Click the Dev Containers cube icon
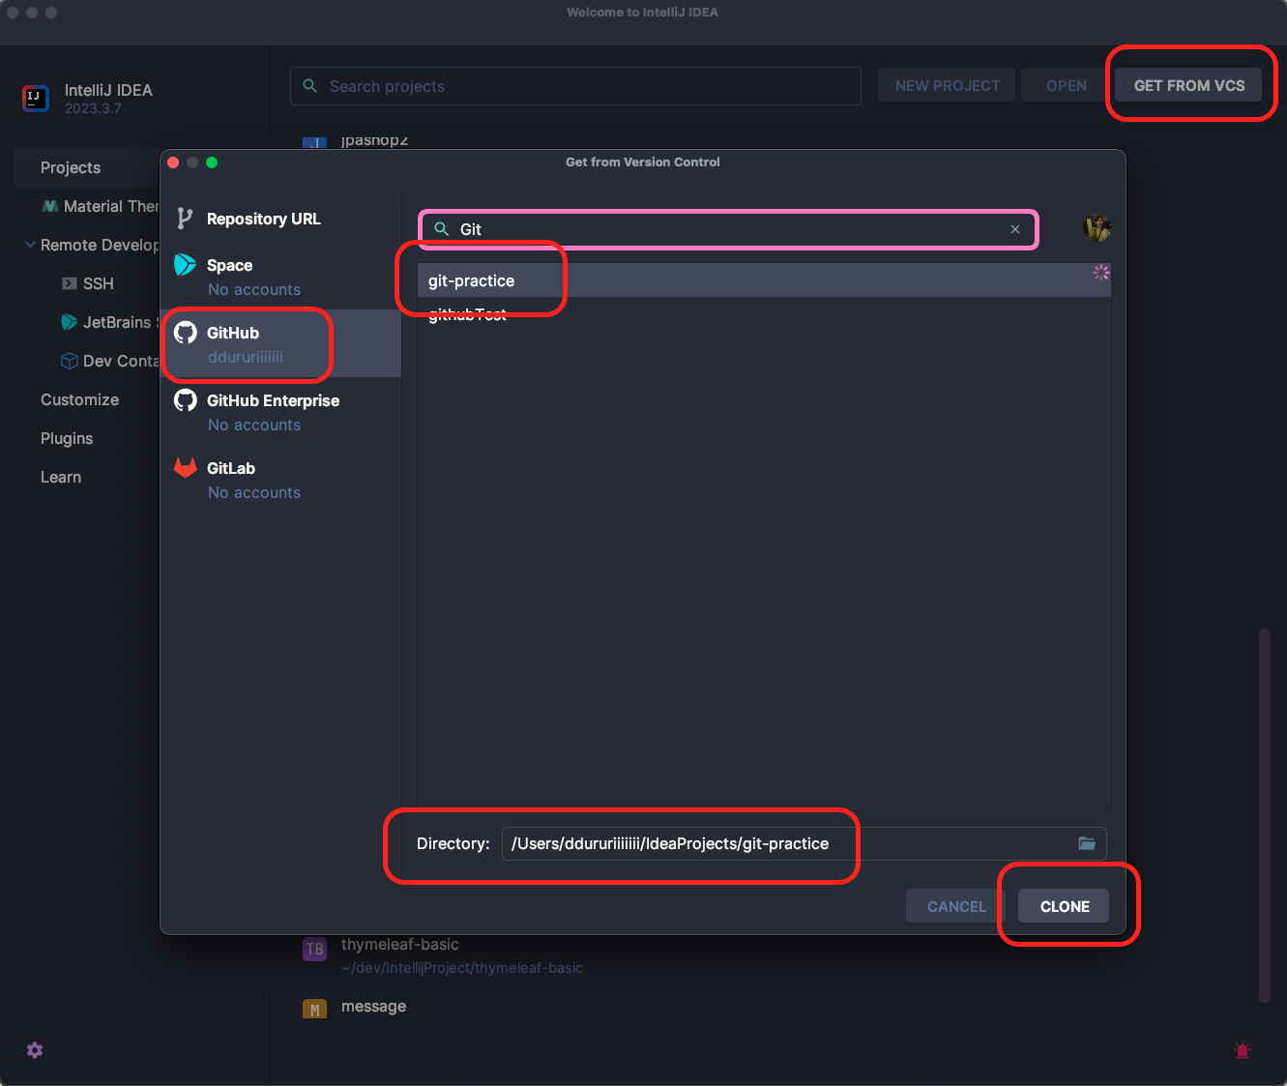The image size is (1287, 1086). [x=70, y=361]
